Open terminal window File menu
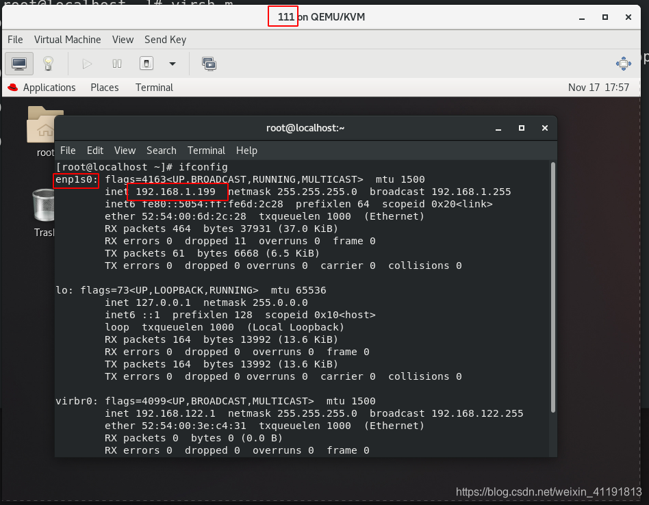649x505 pixels. coord(68,151)
